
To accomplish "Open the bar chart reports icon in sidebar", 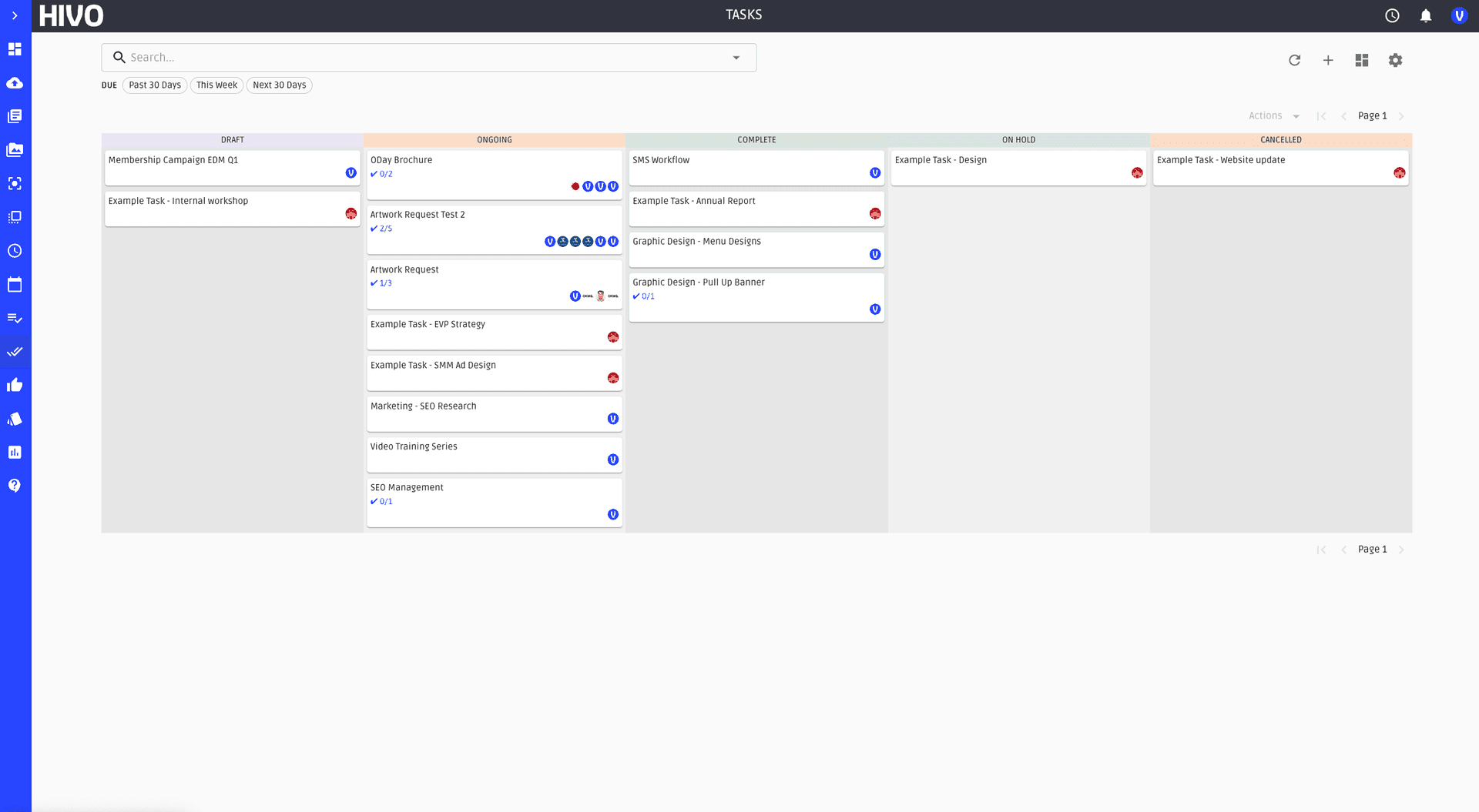I will 15,452.
